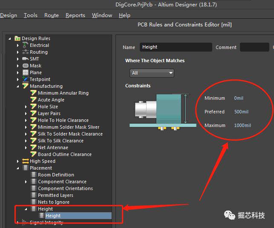Screen dimensions: 274x228
Task: Click the Mask category icon
Action: (x=26, y=66)
